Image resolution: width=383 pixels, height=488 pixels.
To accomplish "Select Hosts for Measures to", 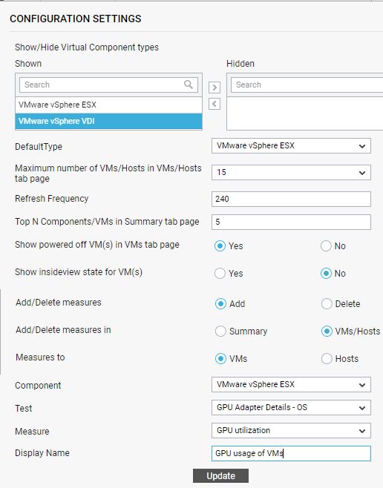I will point(327,358).
